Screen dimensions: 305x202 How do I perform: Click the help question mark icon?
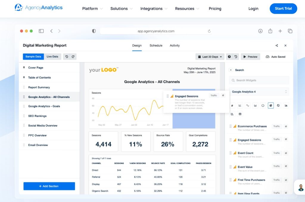[229, 57]
